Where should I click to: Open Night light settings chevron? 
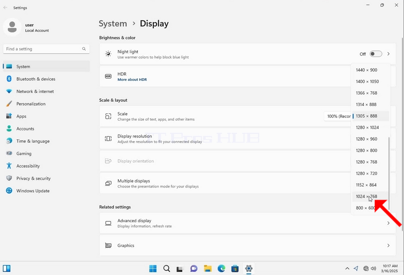(388, 54)
